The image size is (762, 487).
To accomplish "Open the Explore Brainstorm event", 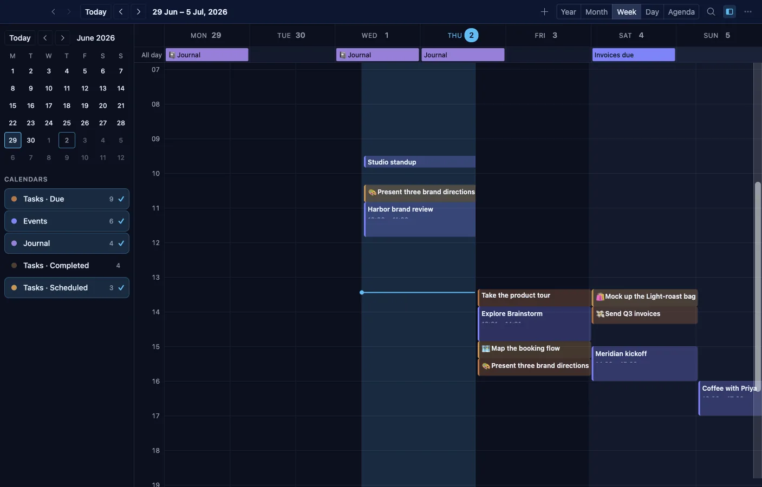I will 534,324.
